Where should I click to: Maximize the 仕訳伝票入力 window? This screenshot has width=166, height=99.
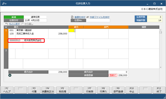point(155,4)
